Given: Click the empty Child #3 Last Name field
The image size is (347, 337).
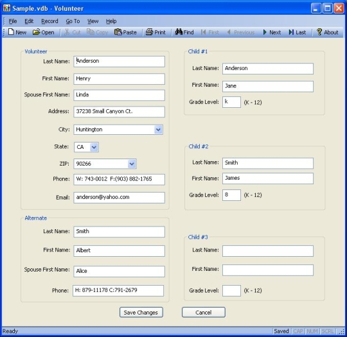Looking at the screenshot, I should 268,251.
